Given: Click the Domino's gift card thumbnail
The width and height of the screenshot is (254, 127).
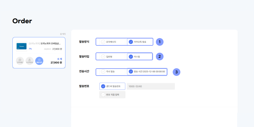Looking at the screenshot, I should tap(22, 46).
